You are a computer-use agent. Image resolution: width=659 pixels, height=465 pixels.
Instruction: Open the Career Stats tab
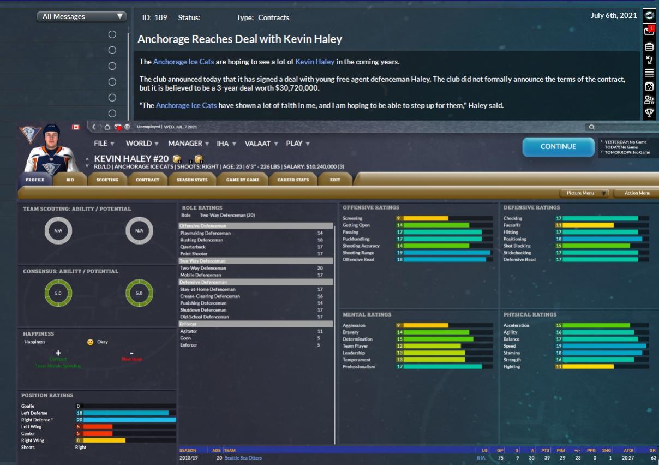pos(293,180)
